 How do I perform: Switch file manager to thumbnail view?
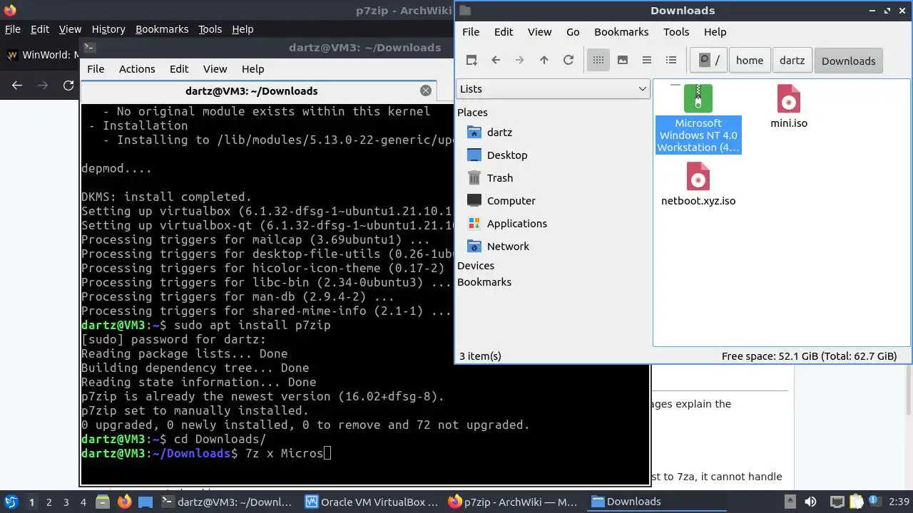[x=623, y=61]
